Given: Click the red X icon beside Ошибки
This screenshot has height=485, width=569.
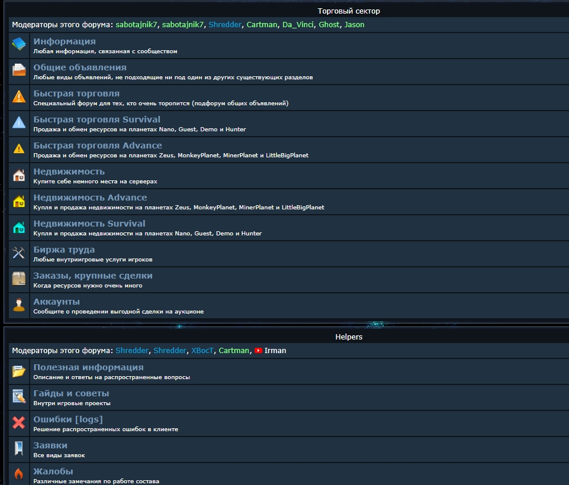Looking at the screenshot, I should tap(19, 423).
